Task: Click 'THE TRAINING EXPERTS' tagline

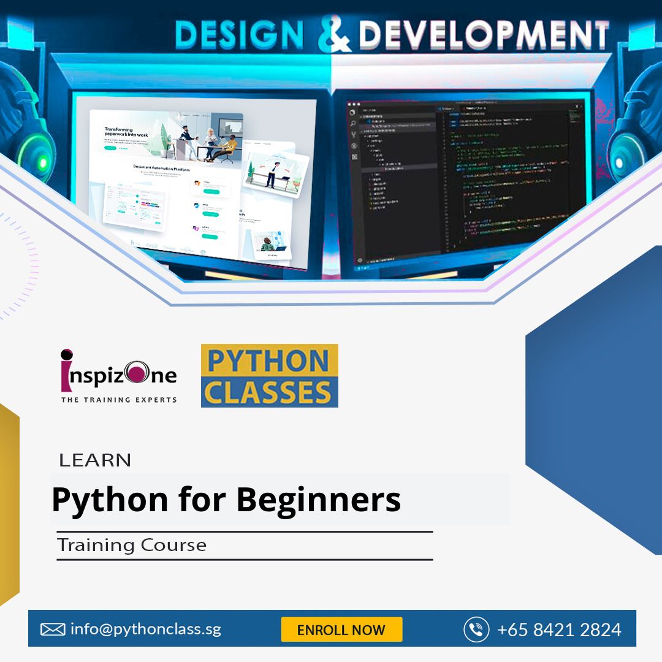Action: 119,400
